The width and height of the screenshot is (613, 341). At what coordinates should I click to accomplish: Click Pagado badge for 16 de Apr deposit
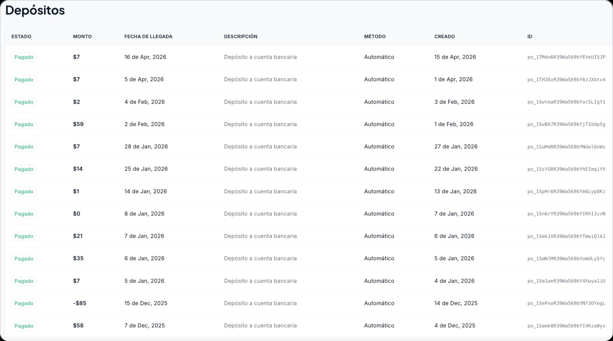[x=24, y=57]
